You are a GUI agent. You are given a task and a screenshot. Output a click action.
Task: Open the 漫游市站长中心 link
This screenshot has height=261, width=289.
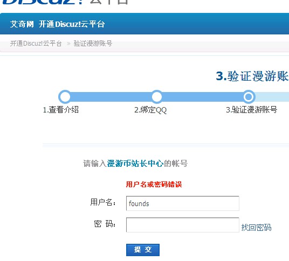coord(135,164)
